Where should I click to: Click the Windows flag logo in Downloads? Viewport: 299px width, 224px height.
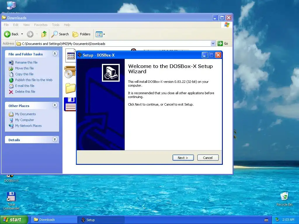(227, 25)
